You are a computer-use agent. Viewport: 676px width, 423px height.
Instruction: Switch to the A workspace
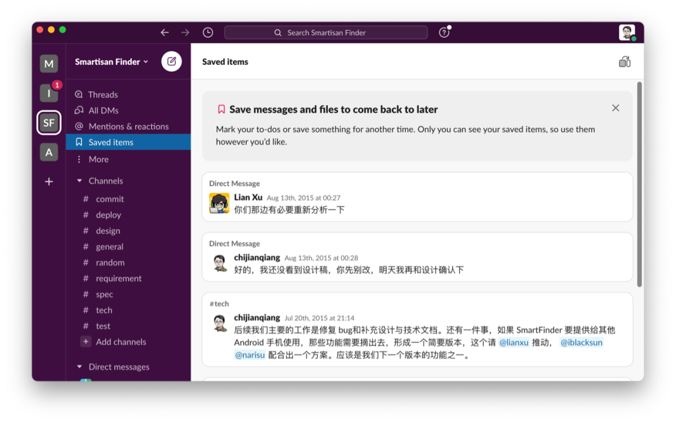click(49, 152)
